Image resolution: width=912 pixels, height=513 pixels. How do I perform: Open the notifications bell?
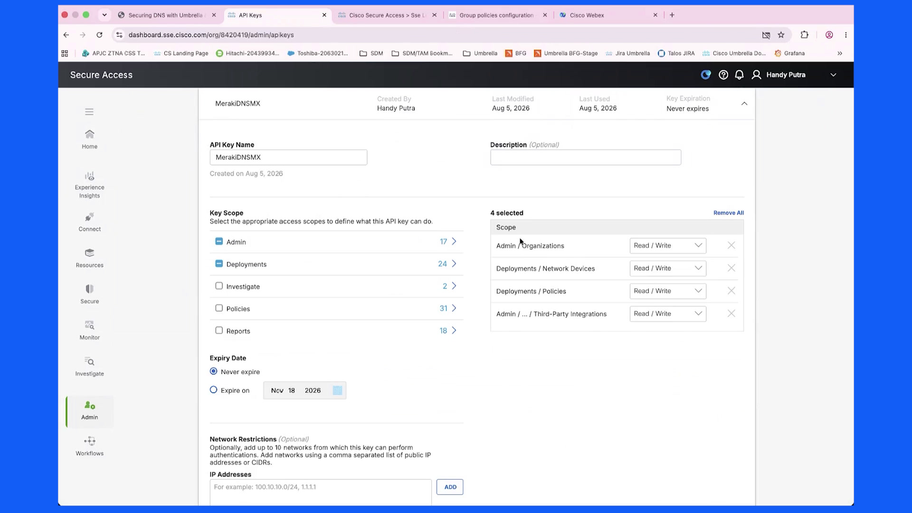tap(739, 75)
